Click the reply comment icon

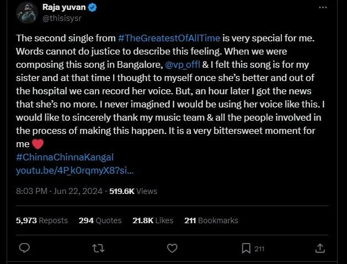(x=24, y=249)
